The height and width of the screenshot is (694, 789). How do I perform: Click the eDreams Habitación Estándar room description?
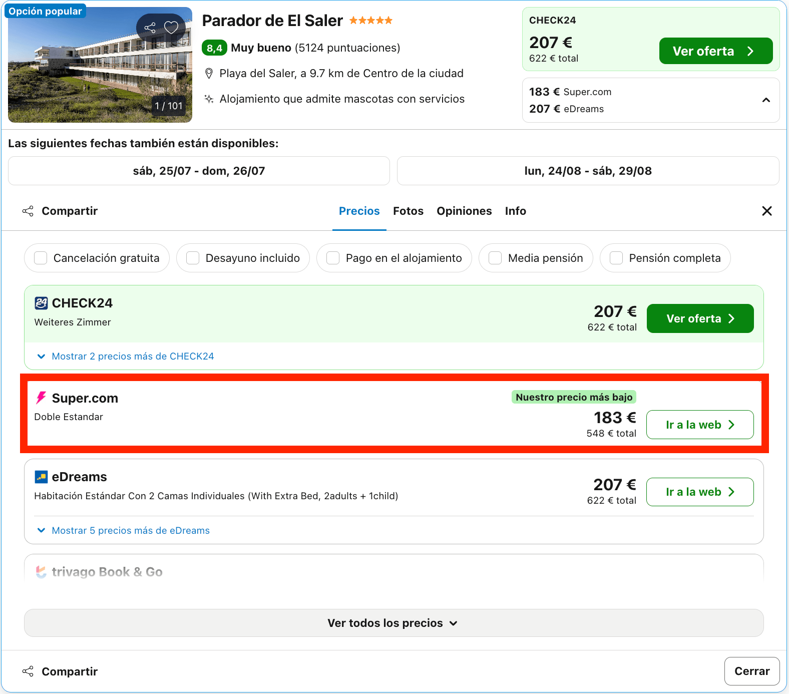[x=216, y=496]
